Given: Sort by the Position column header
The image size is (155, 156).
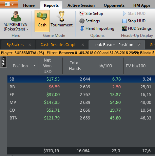Looking at the screenshot, I should (23, 66).
